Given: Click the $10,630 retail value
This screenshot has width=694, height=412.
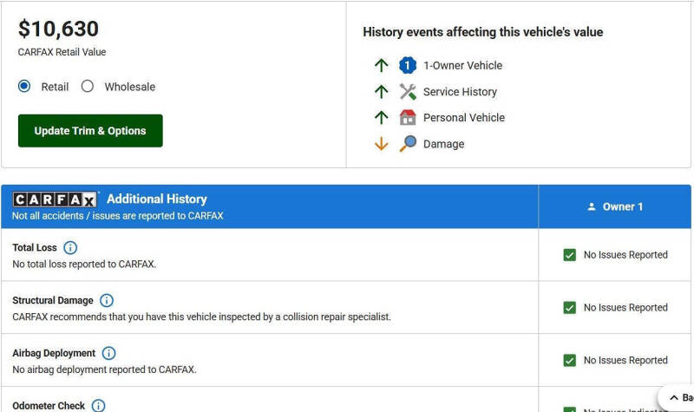Looking at the screenshot, I should tap(58, 29).
